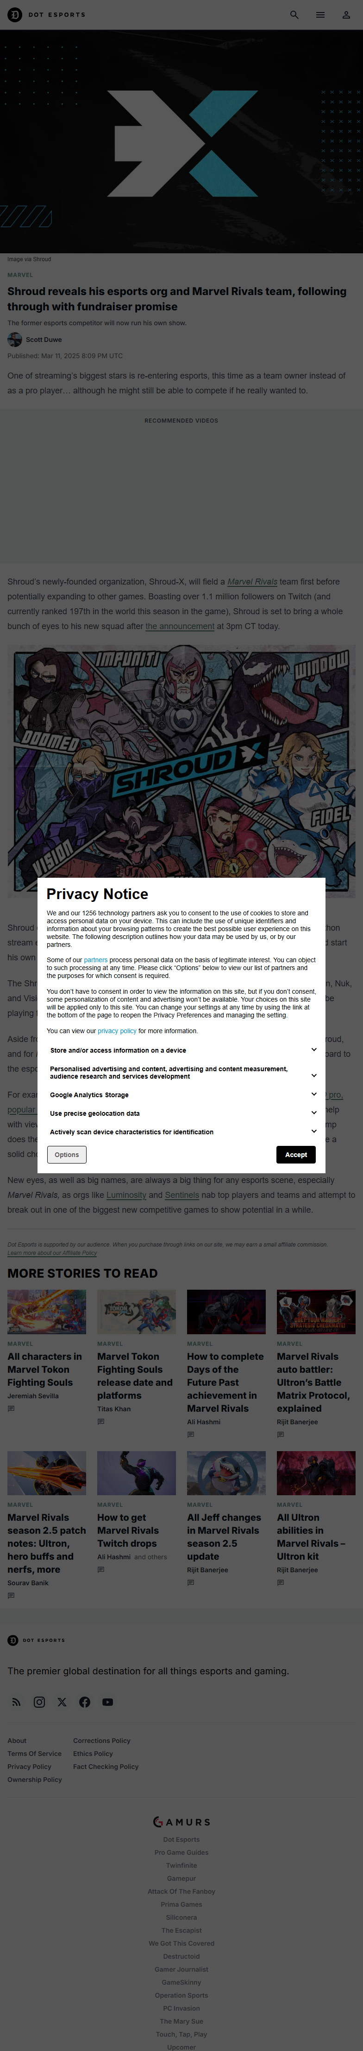Viewport: 363px width, 2051px height.
Task: Click the user account icon
Action: tap(346, 14)
